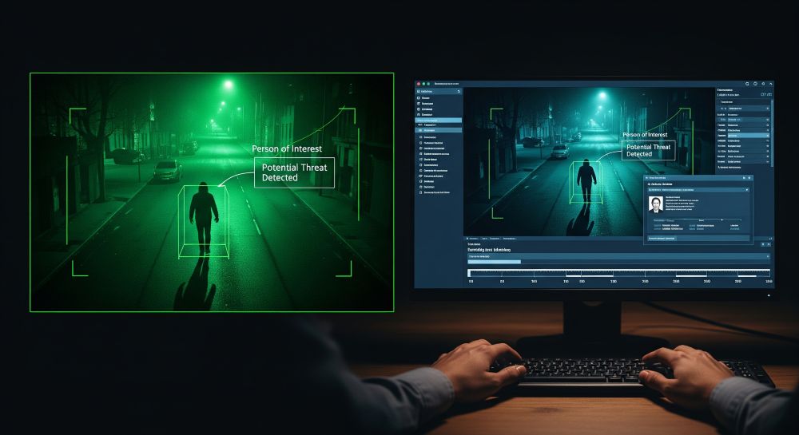Open the gear settings icon in monitor title bar
This screenshot has width=799, height=435.
pos(763,84)
